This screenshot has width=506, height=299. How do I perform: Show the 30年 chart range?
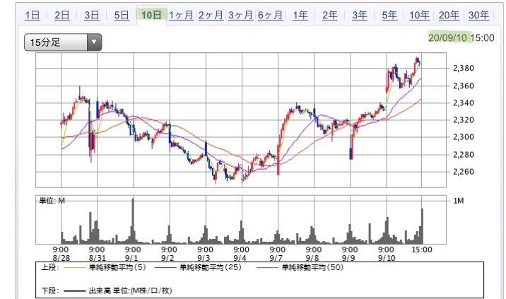[x=478, y=15]
